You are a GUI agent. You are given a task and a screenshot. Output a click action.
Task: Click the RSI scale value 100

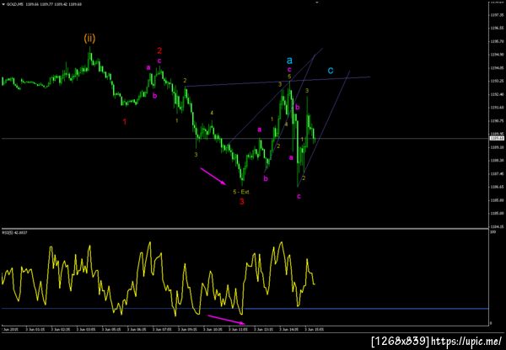[x=493, y=232]
